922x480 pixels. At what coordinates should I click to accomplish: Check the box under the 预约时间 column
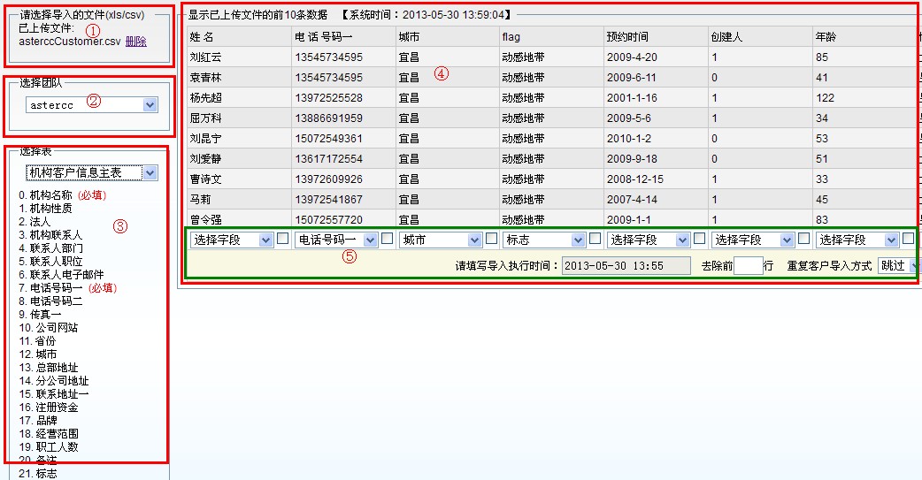point(699,239)
